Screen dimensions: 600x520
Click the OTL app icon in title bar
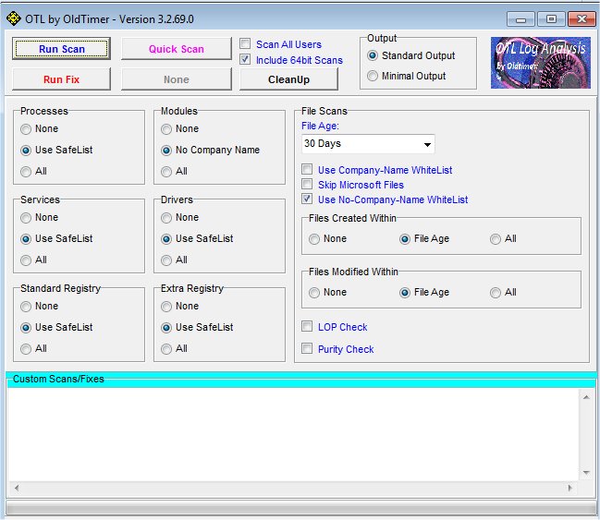point(14,18)
